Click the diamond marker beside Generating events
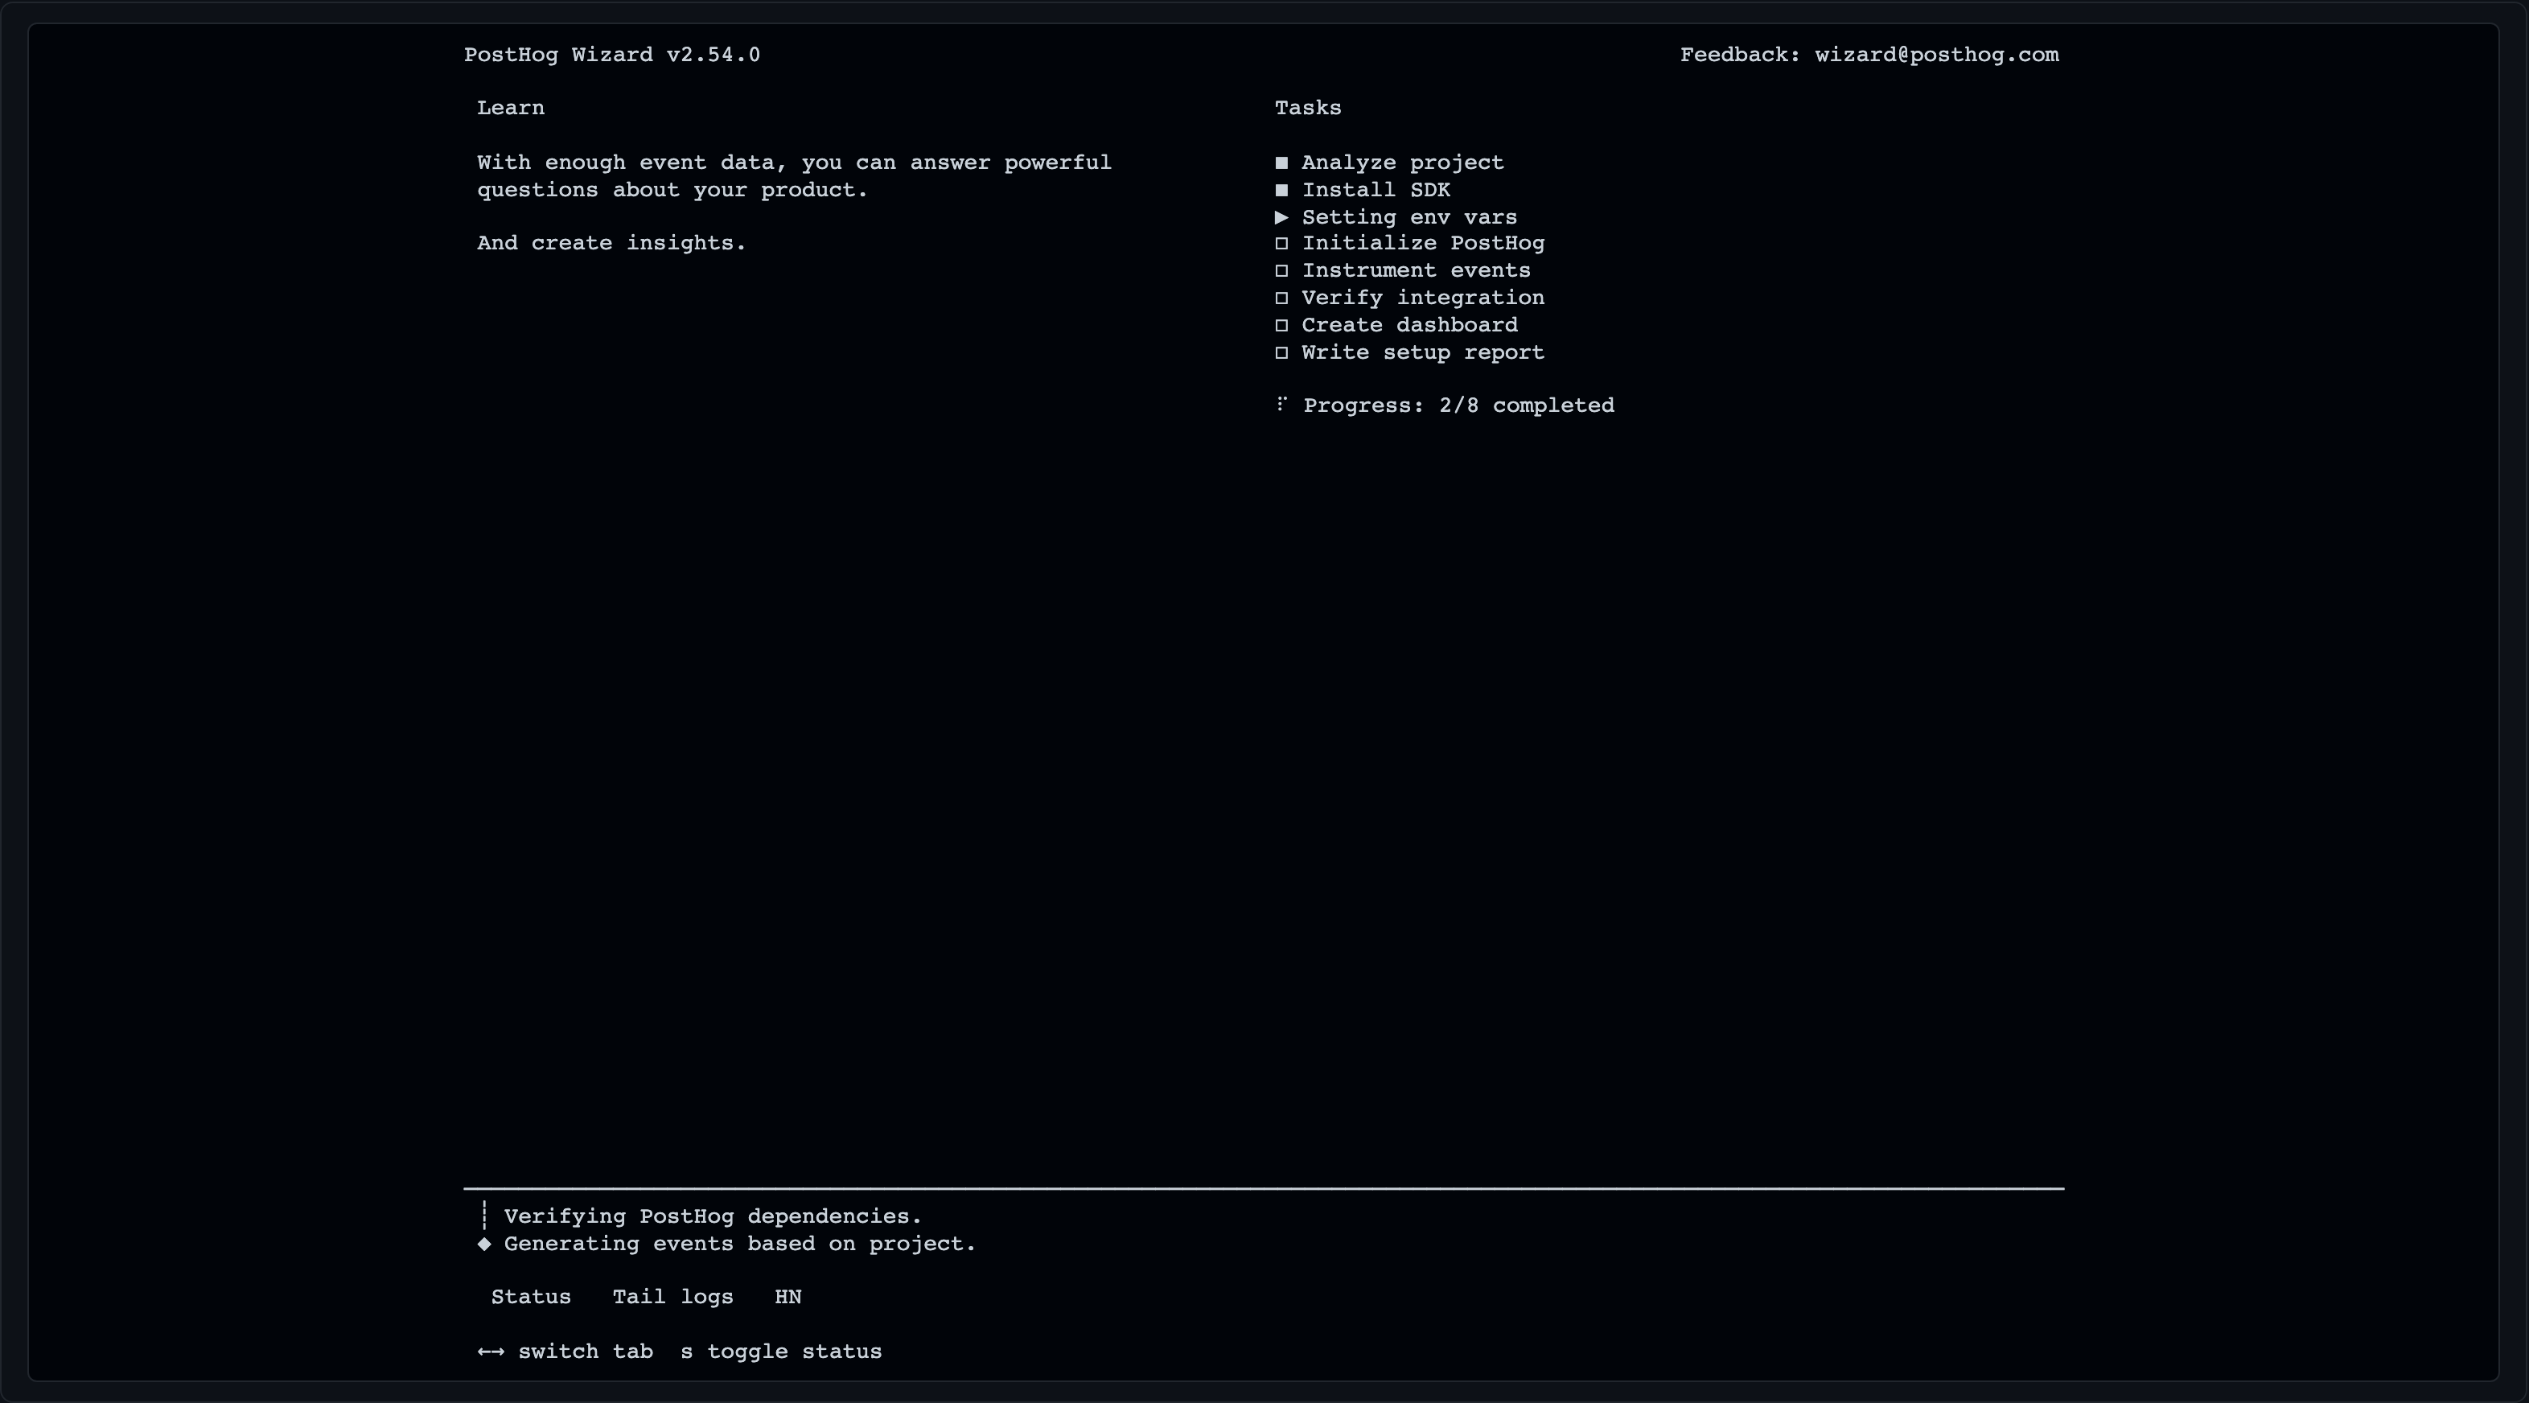This screenshot has width=2529, height=1403. click(484, 1244)
